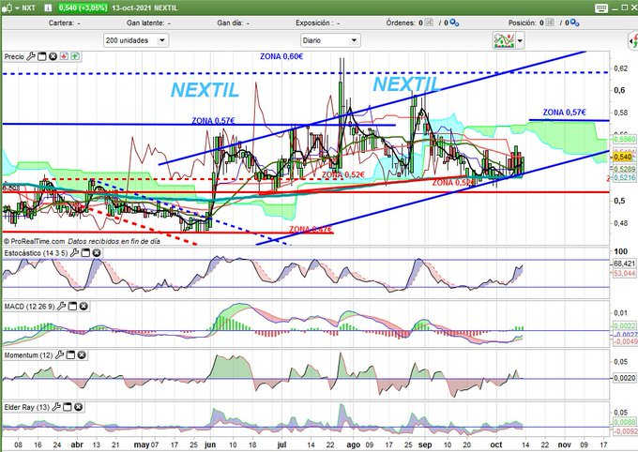Click the jun label on the time axis

click(x=210, y=444)
